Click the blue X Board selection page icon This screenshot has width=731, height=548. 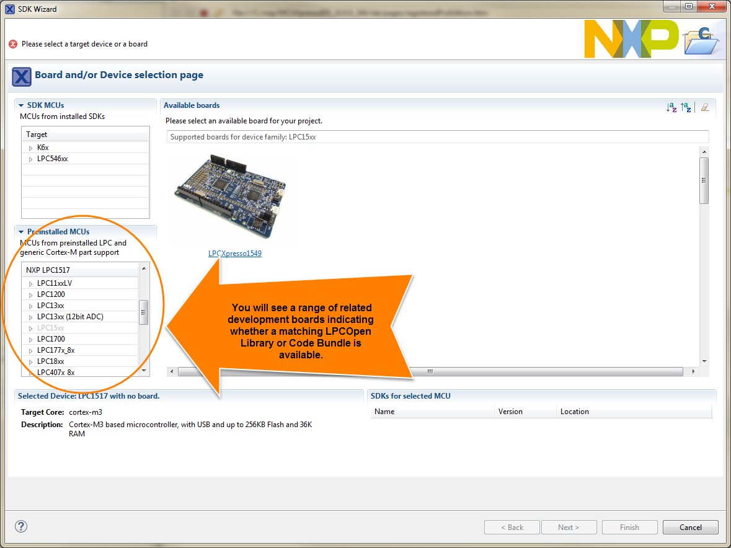click(22, 76)
